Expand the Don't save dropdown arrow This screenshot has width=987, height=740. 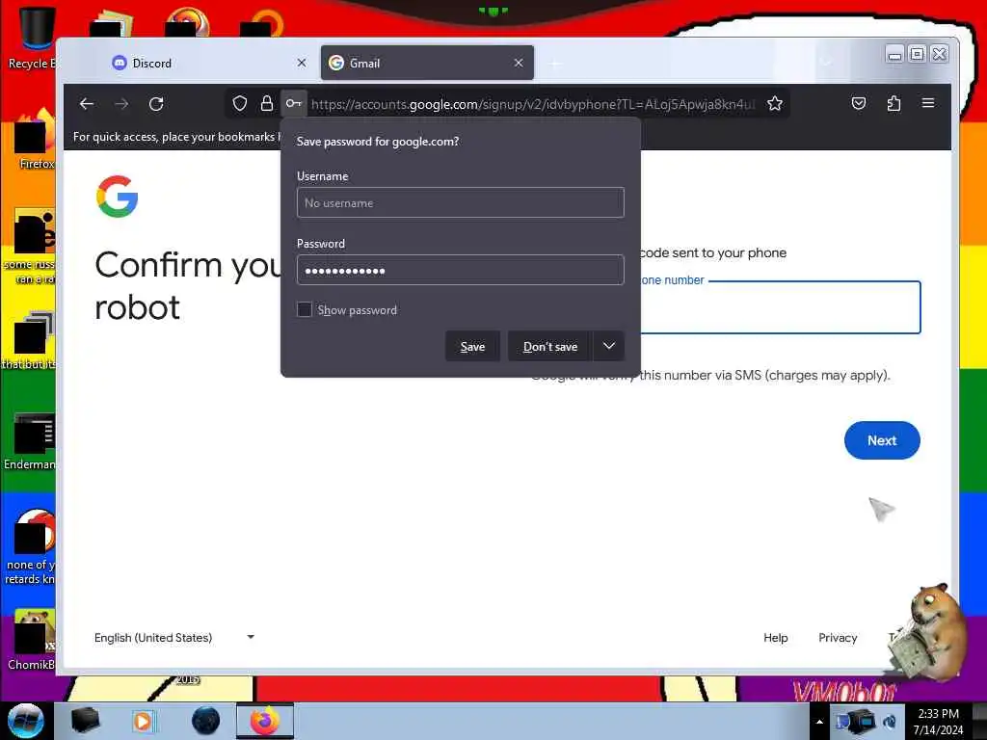point(609,346)
